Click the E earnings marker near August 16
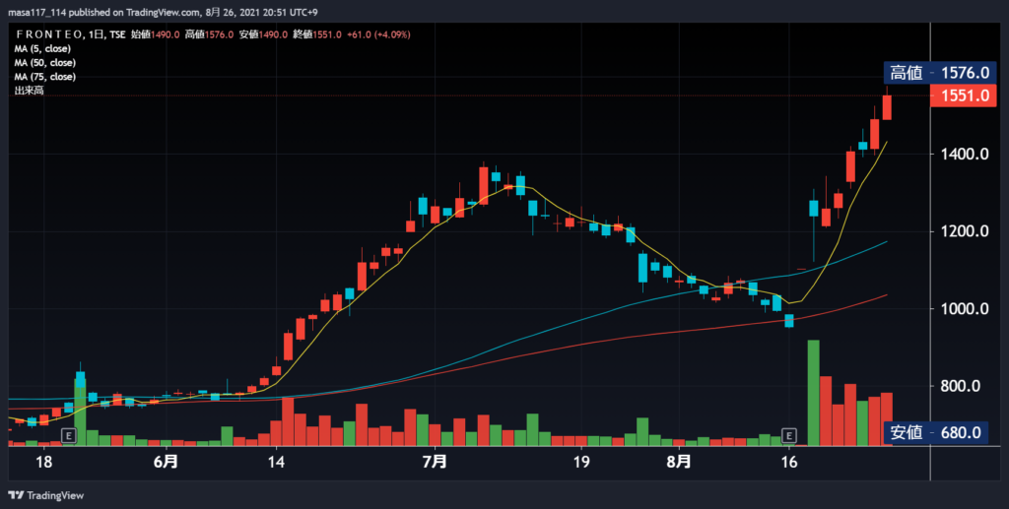Viewport: 1009px width, 509px height. tap(789, 436)
